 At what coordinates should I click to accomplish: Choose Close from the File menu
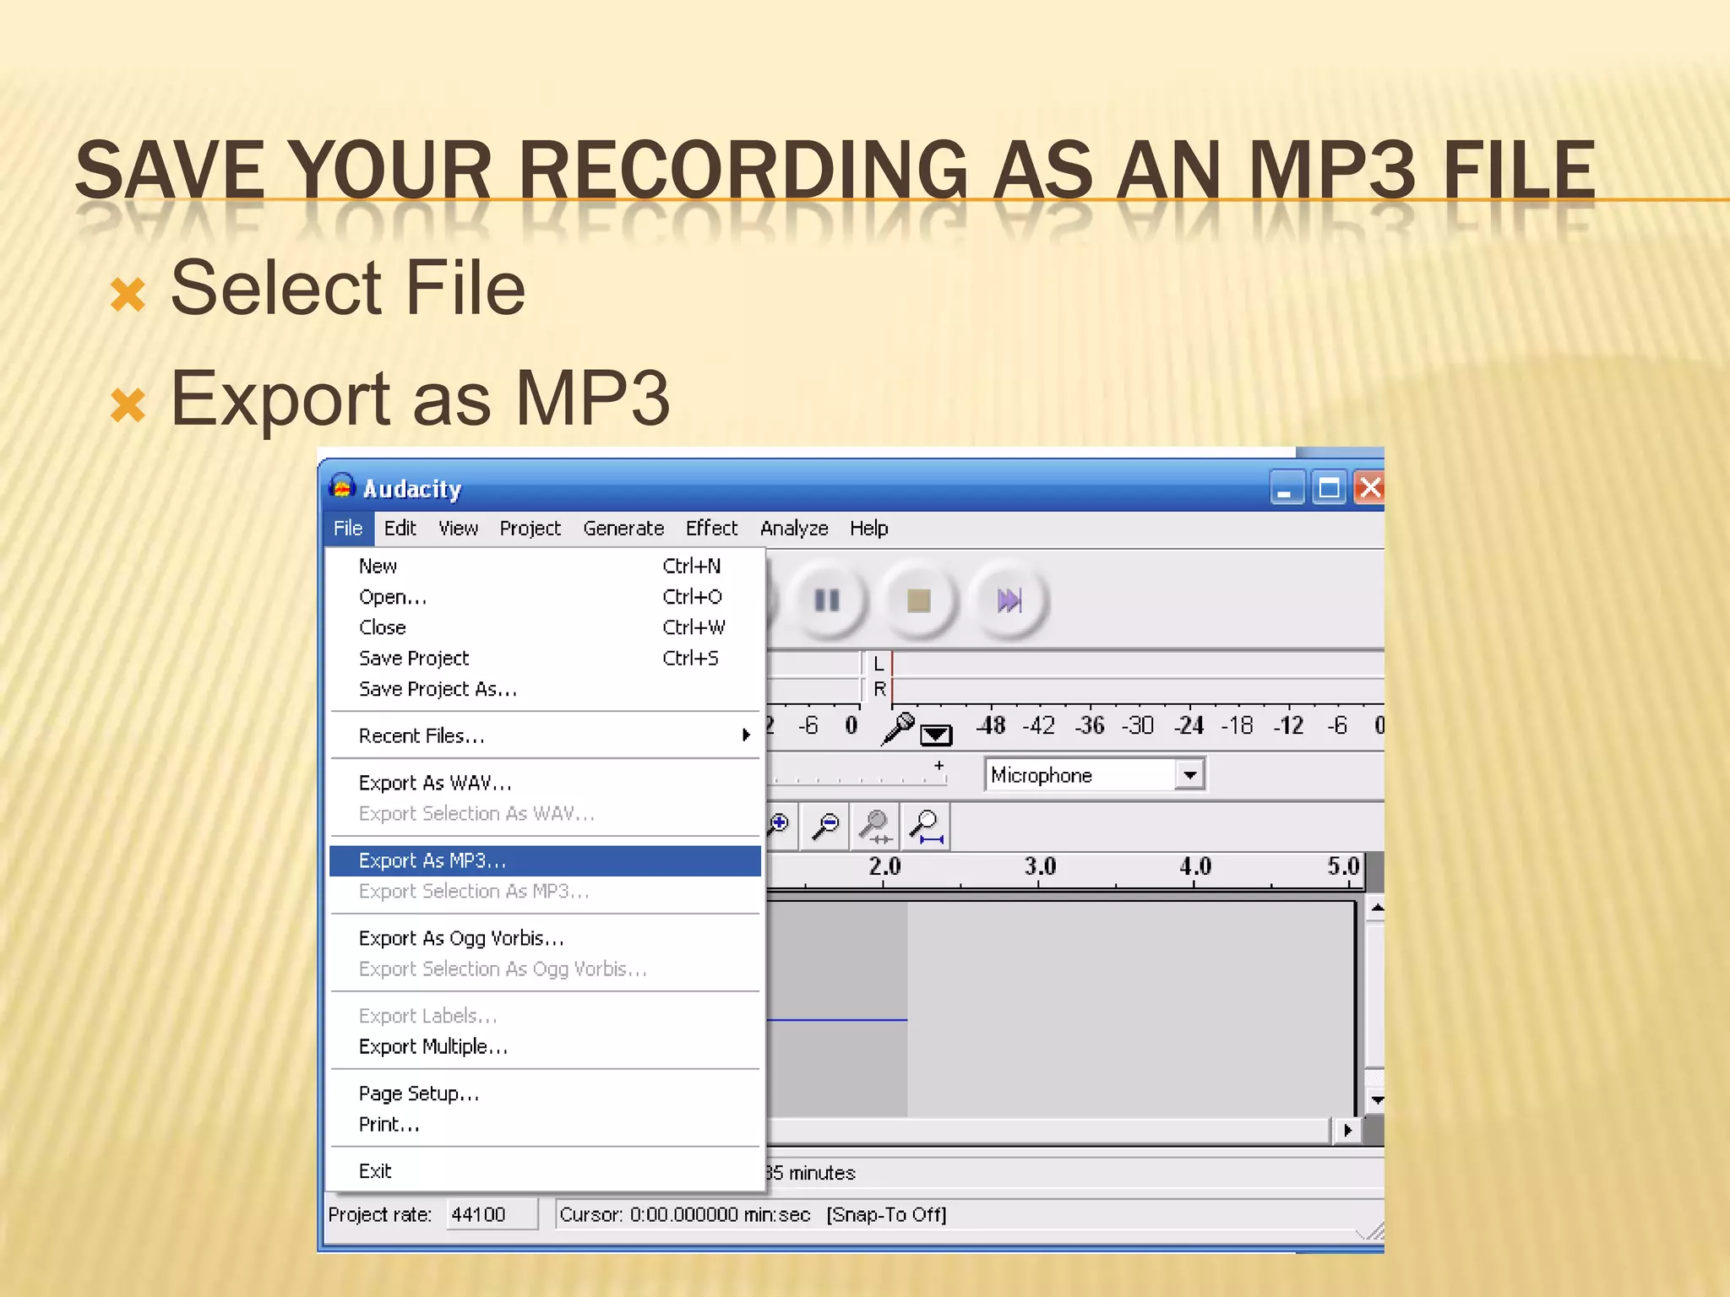click(x=545, y=627)
